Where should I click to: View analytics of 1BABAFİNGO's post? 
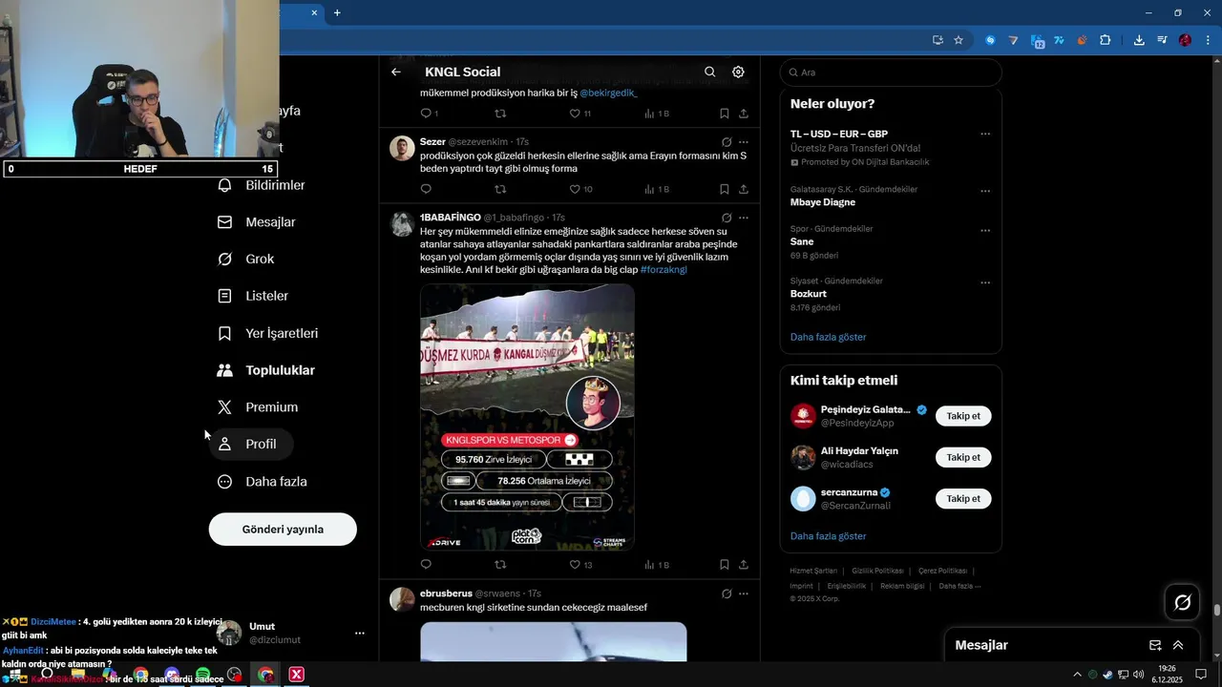pyautogui.click(x=657, y=565)
